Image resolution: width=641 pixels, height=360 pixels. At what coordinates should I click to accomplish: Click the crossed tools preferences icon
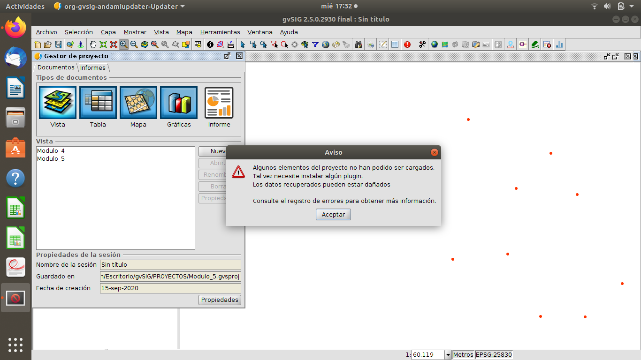pos(422,45)
